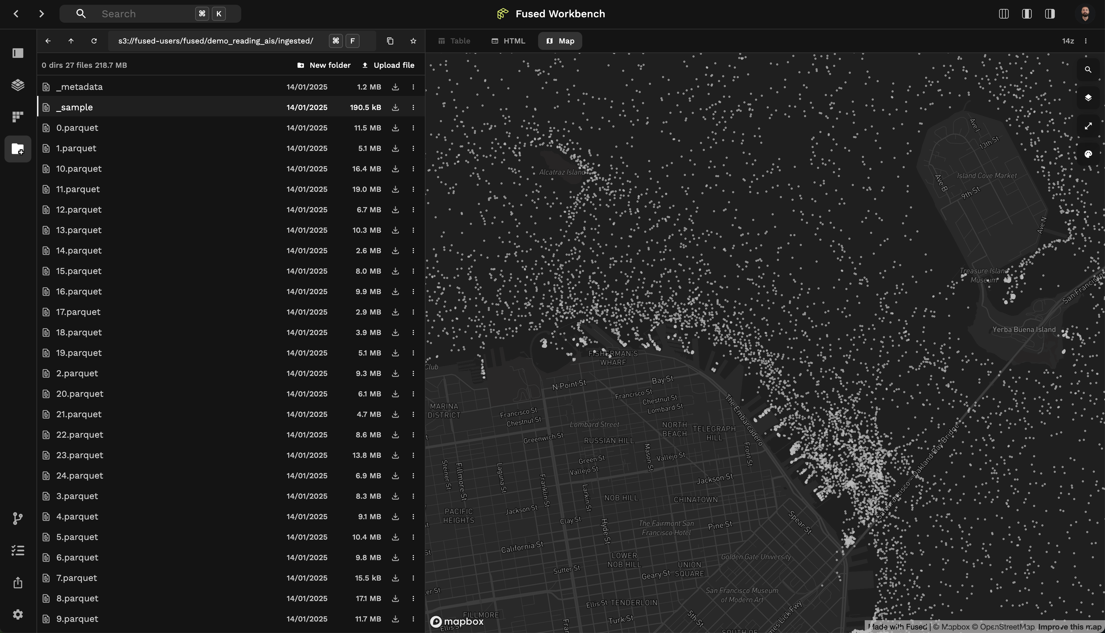Viewport: 1105px width, 633px height.
Task: Click the S3 path input field
Action: pyautogui.click(x=216, y=41)
